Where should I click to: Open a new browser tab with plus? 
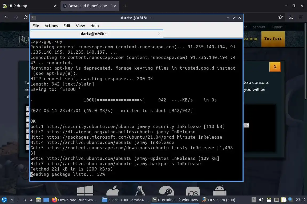[x=125, y=6]
